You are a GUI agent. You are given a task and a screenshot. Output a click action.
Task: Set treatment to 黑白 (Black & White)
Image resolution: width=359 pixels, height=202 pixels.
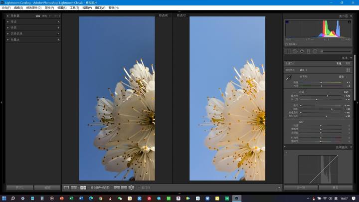tap(348, 63)
